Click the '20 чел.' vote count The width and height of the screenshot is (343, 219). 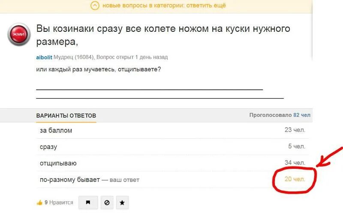[295, 179]
